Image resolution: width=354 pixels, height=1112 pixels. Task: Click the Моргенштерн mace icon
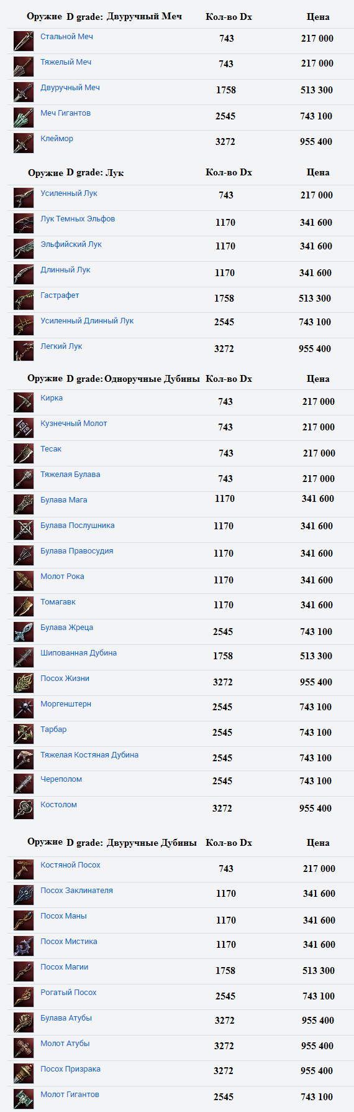(x=24, y=708)
